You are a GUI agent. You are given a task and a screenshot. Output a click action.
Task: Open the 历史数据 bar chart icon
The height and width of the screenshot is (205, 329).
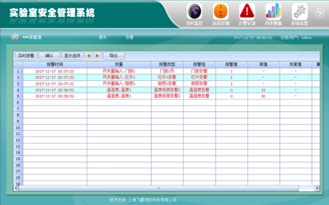pyautogui.click(x=273, y=12)
